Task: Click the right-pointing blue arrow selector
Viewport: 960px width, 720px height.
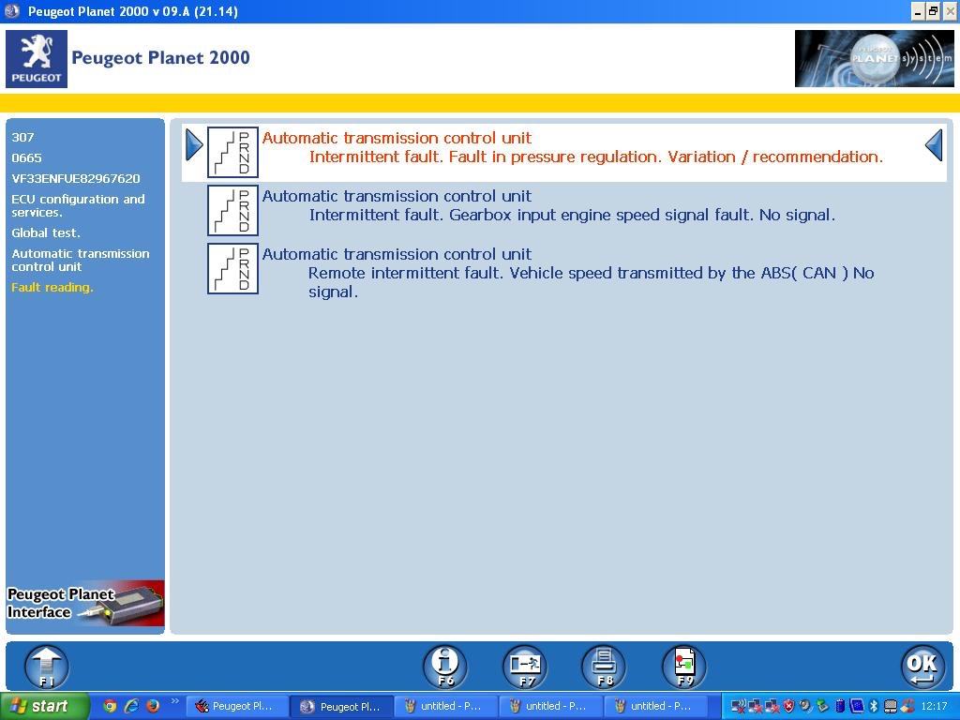Action: coord(194,145)
